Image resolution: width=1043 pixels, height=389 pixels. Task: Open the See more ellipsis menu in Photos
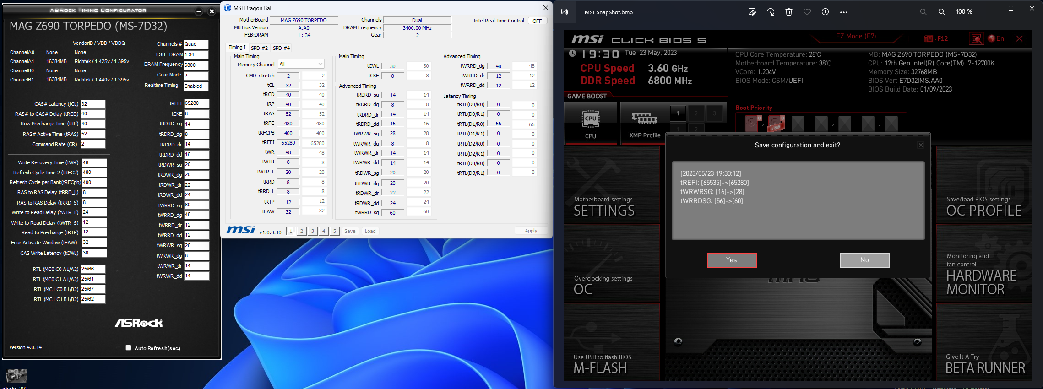point(844,12)
